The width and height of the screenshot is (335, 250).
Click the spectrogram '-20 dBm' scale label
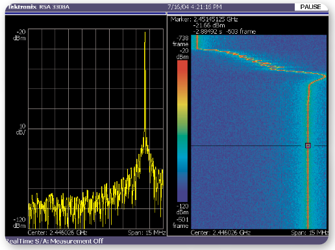(183, 54)
